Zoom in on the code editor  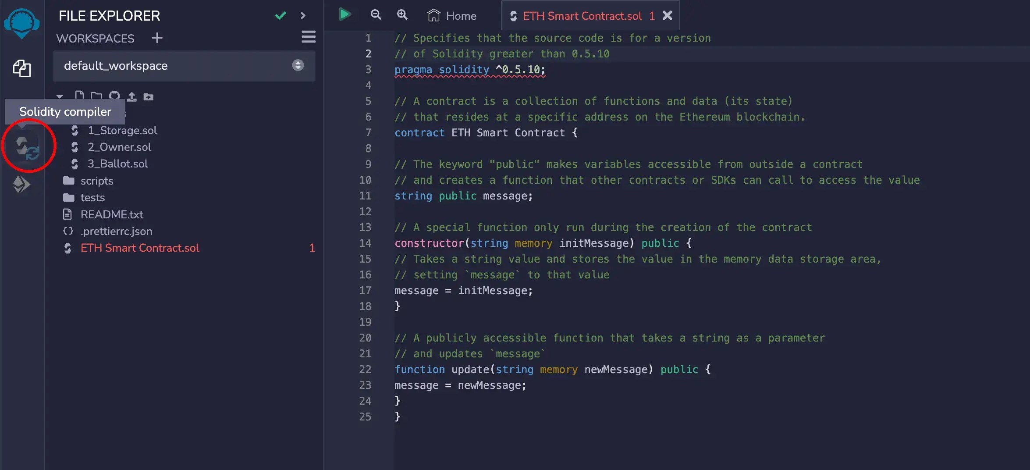[402, 14]
